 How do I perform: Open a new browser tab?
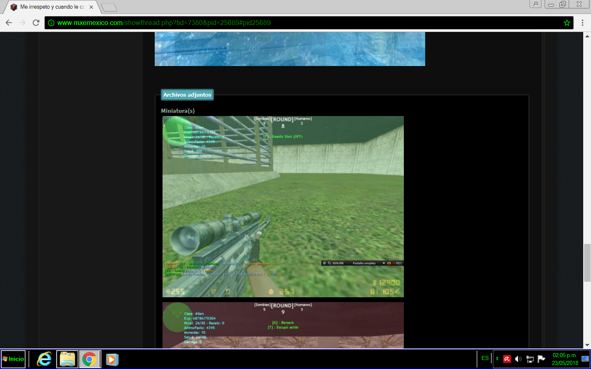(109, 7)
